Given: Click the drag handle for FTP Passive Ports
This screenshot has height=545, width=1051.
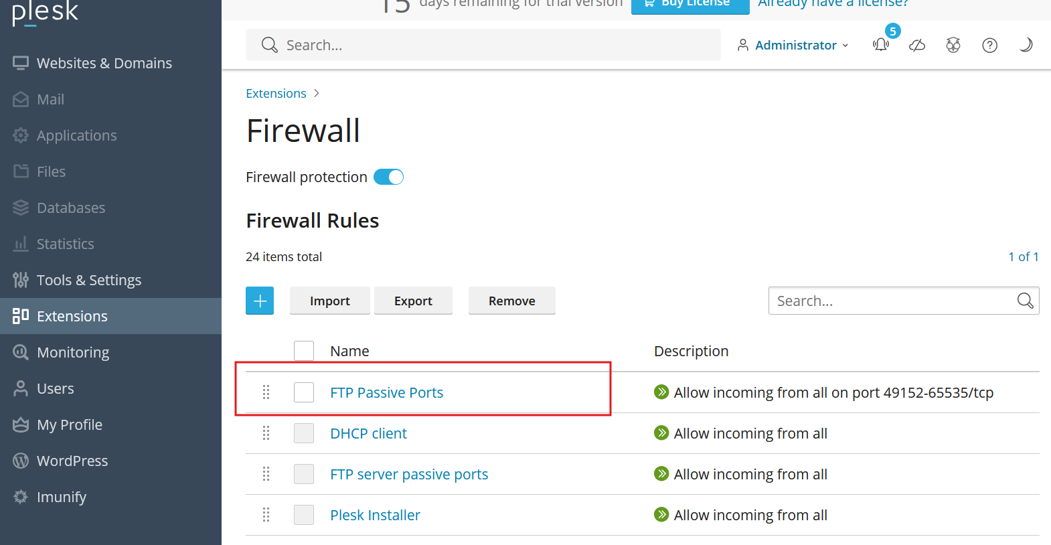Looking at the screenshot, I should [266, 392].
